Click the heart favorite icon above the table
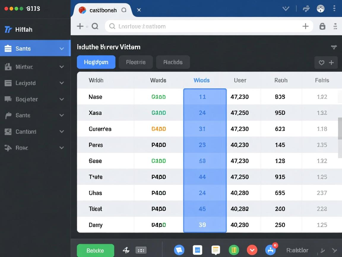342x257 pixels. (321, 63)
